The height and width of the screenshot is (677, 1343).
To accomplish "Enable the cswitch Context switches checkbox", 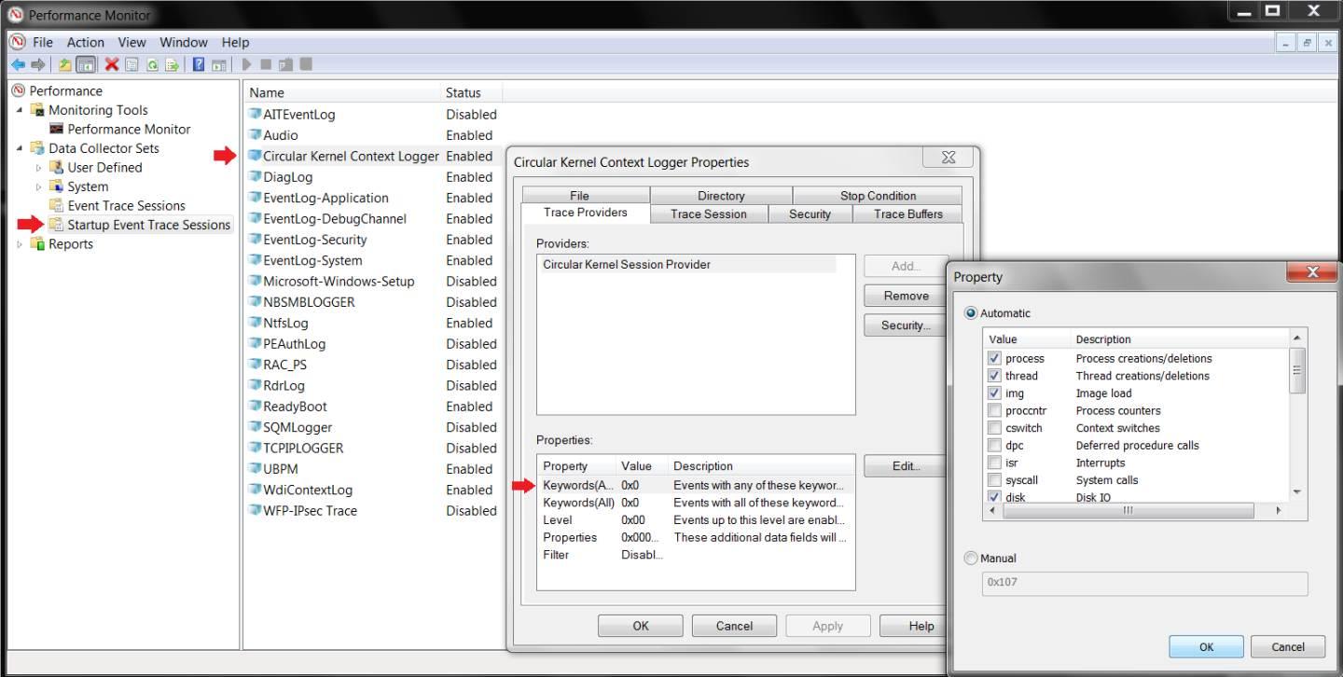I will click(994, 427).
